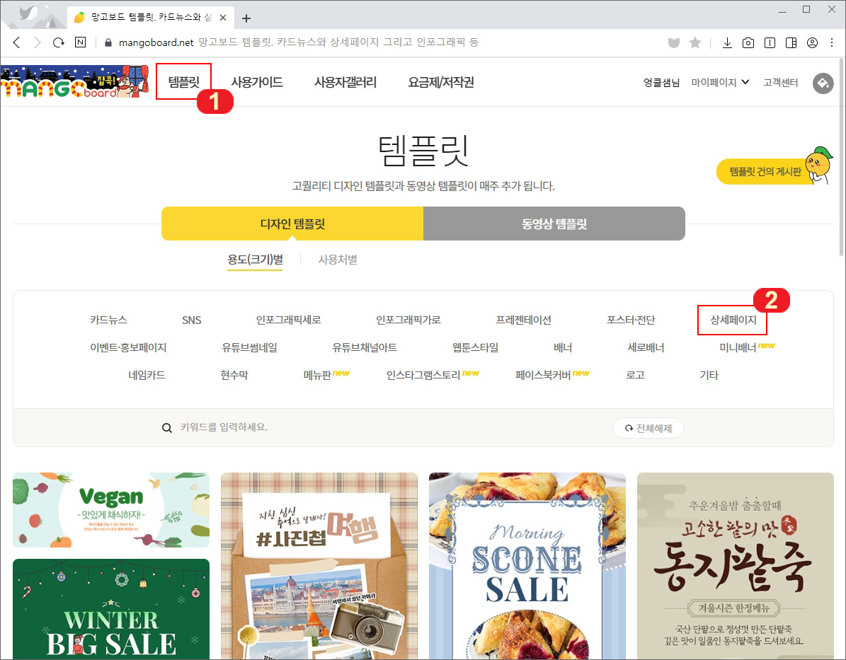Open the Vegan template thumbnail
The width and height of the screenshot is (846, 660).
110,509
